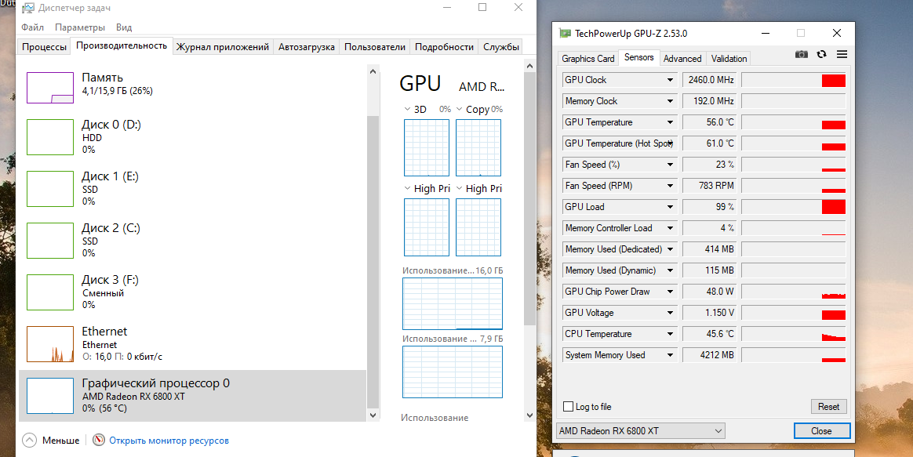Open the GPU Load sensor dropdown
The width and height of the screenshot is (913, 457).
pos(670,207)
